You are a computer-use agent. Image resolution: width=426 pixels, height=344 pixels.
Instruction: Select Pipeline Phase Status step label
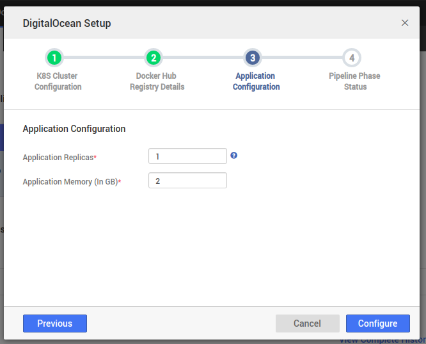pyautogui.click(x=355, y=81)
